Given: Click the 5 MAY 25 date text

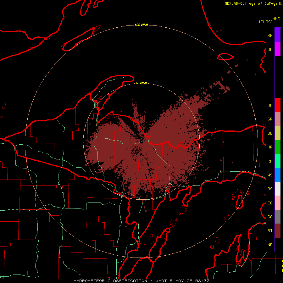Looking at the screenshot, I should (x=181, y=281).
